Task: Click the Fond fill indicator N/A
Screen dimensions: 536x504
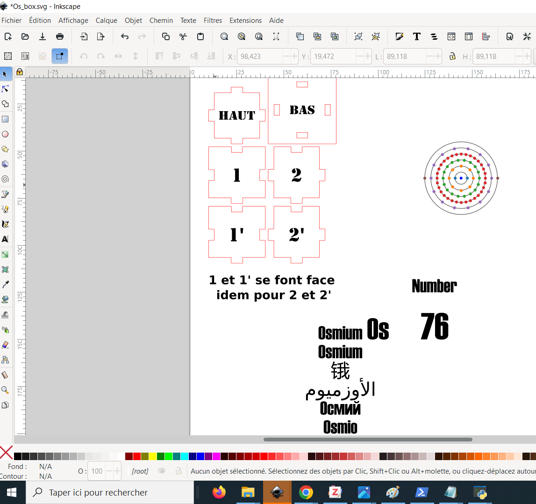Action: pos(45,466)
